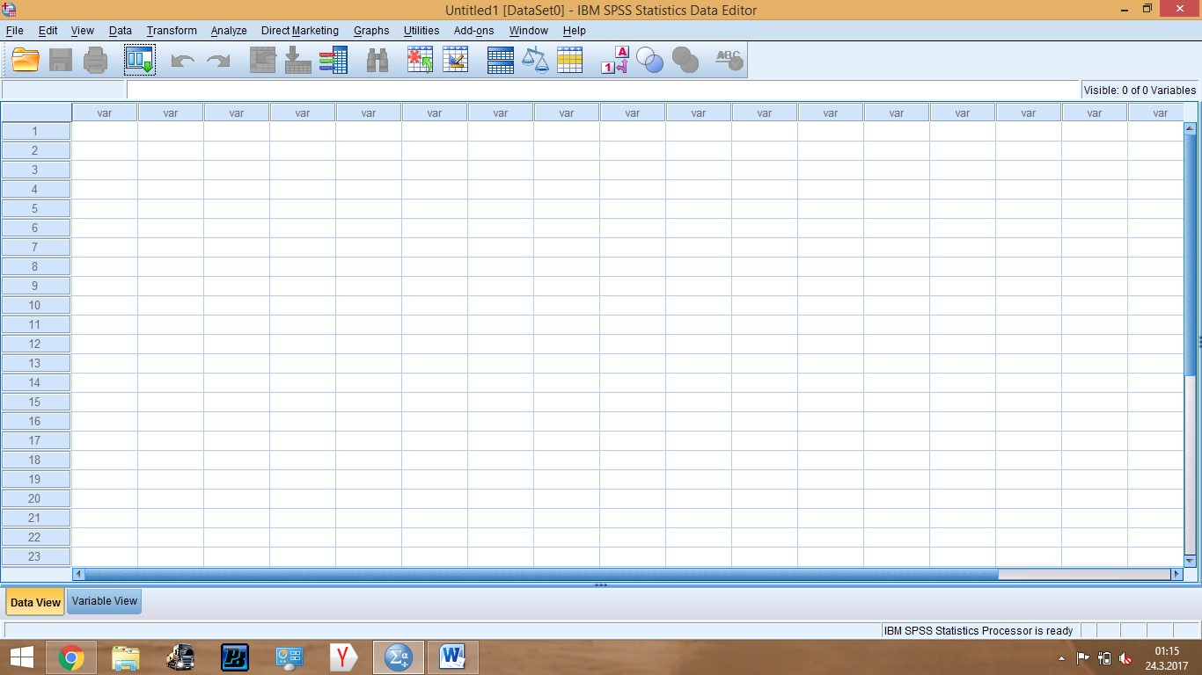Open the Add-ons menu
The width and height of the screenshot is (1202, 675).
pyautogui.click(x=474, y=31)
